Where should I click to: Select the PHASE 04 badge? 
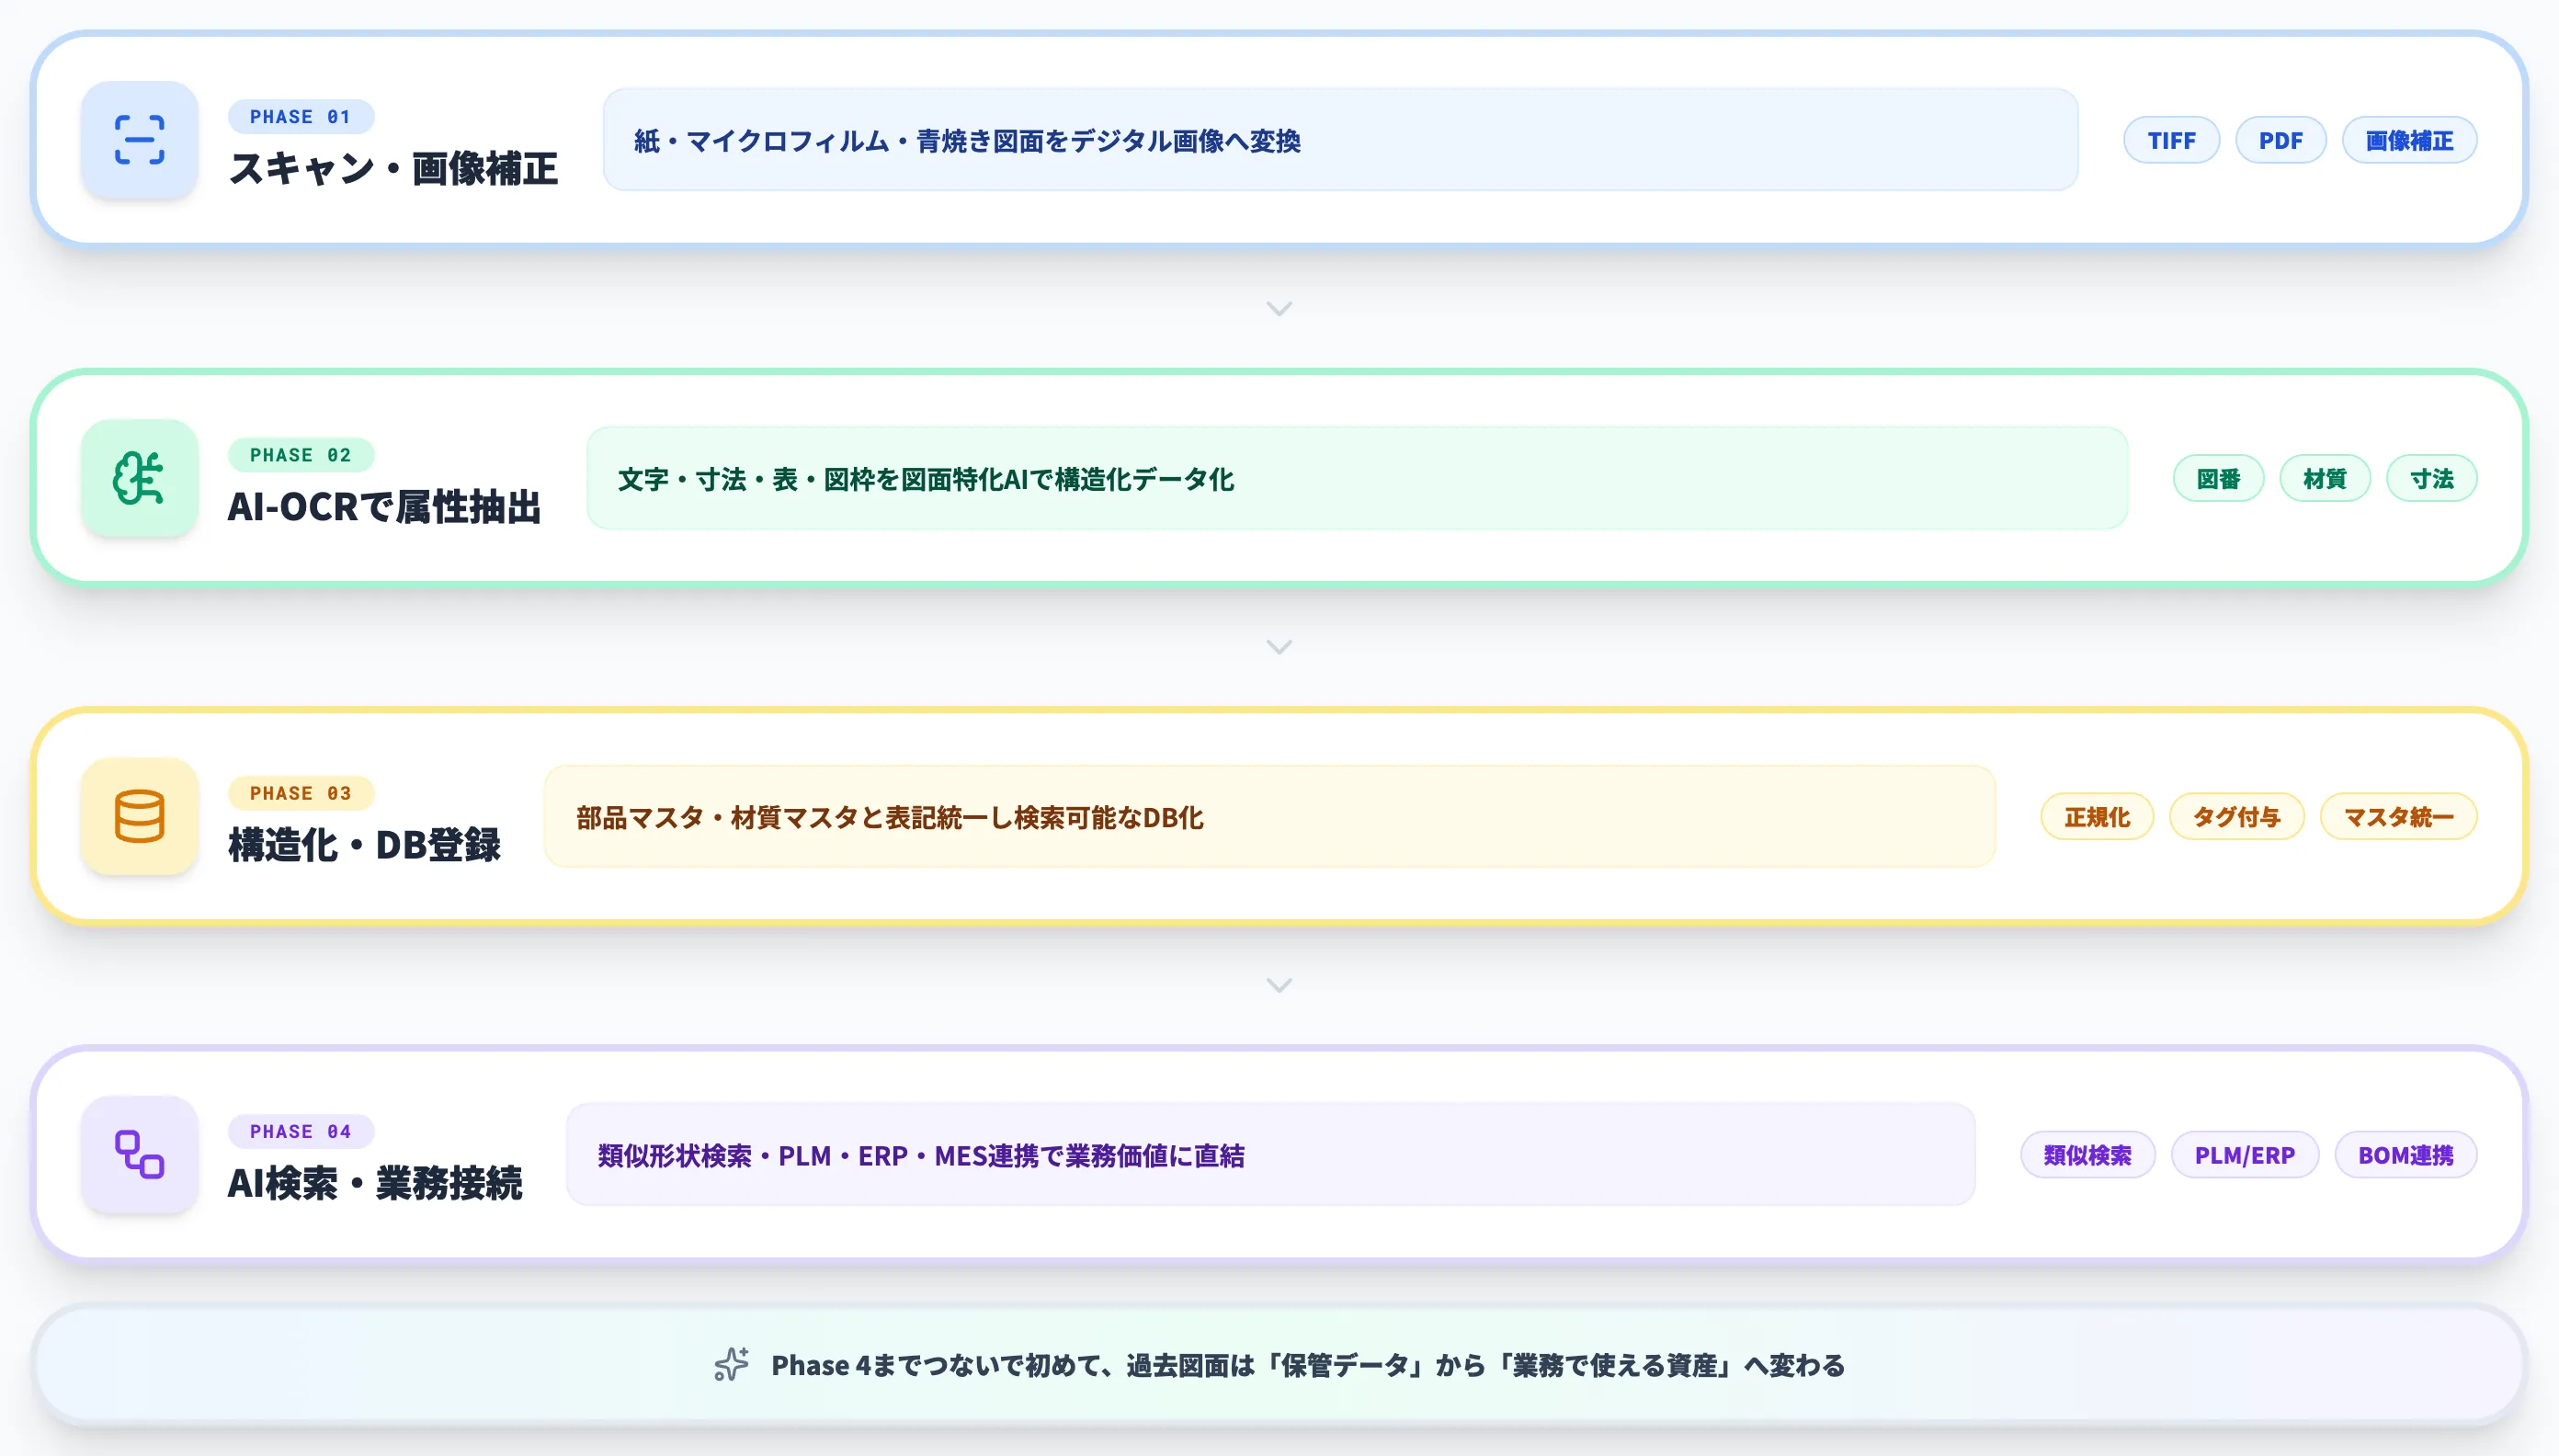pos(300,1131)
